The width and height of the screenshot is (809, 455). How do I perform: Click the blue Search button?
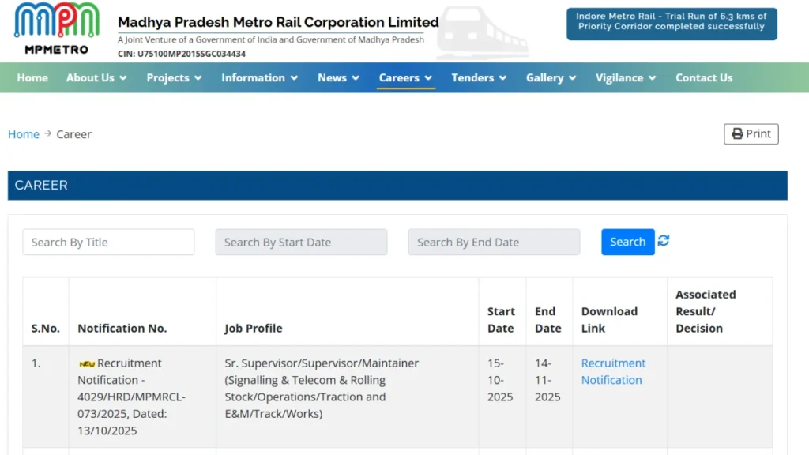click(628, 242)
